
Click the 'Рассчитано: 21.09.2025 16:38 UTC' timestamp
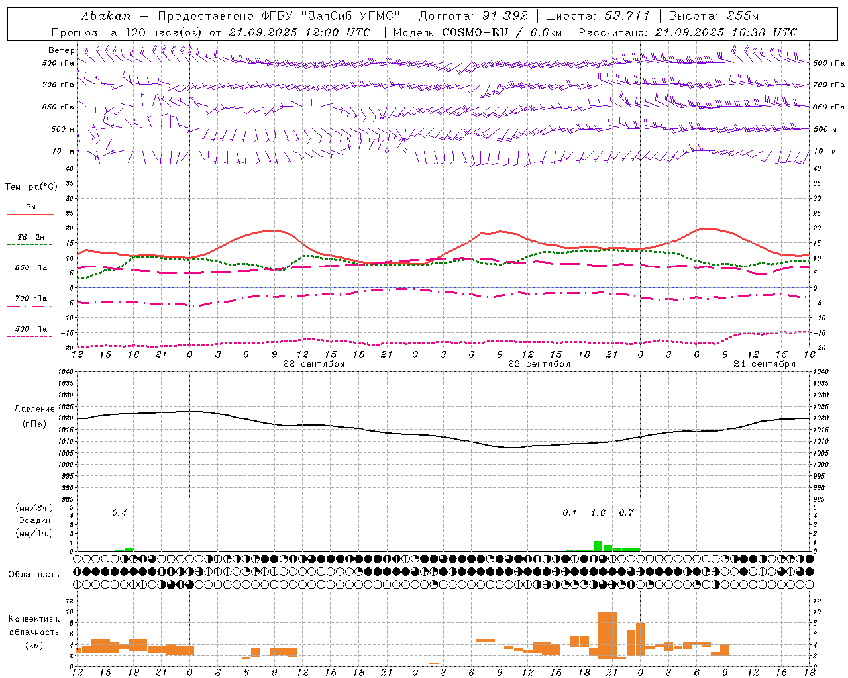pos(688,32)
